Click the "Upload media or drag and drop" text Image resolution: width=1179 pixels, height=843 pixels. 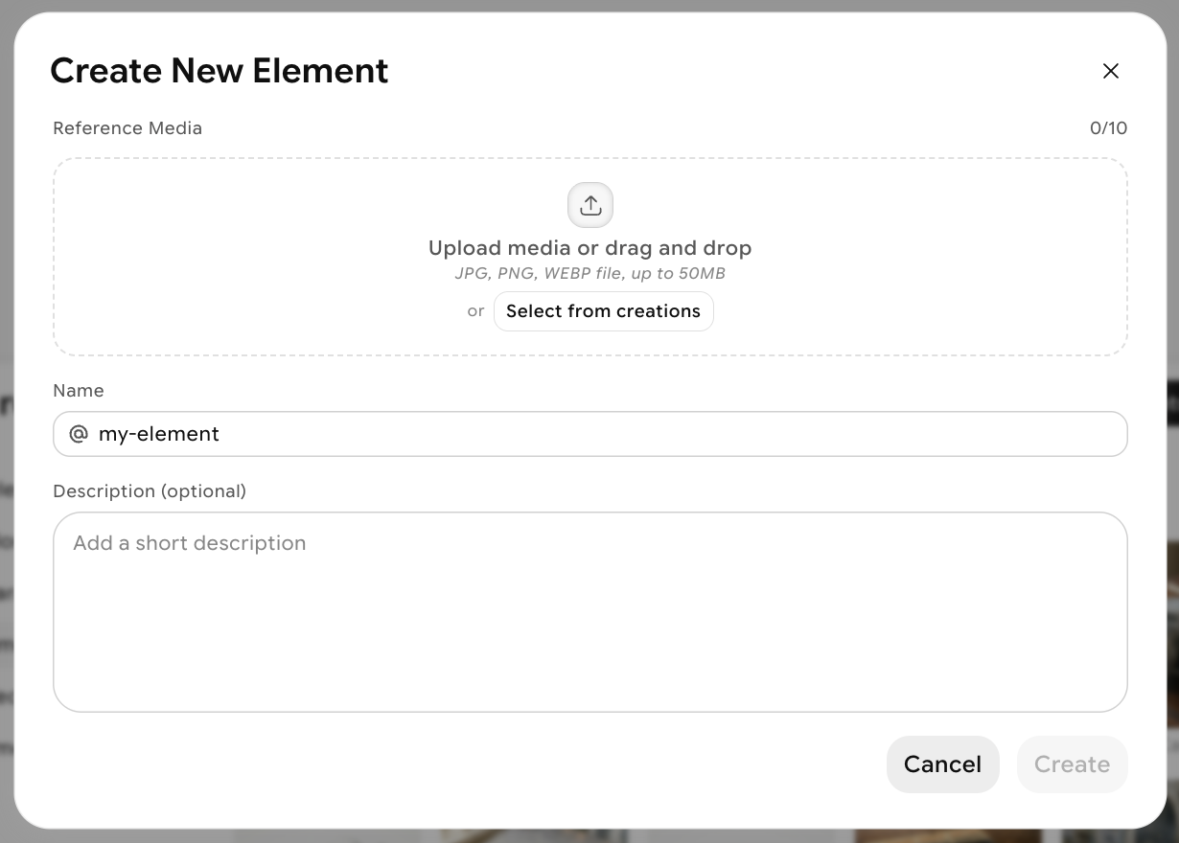coord(589,248)
